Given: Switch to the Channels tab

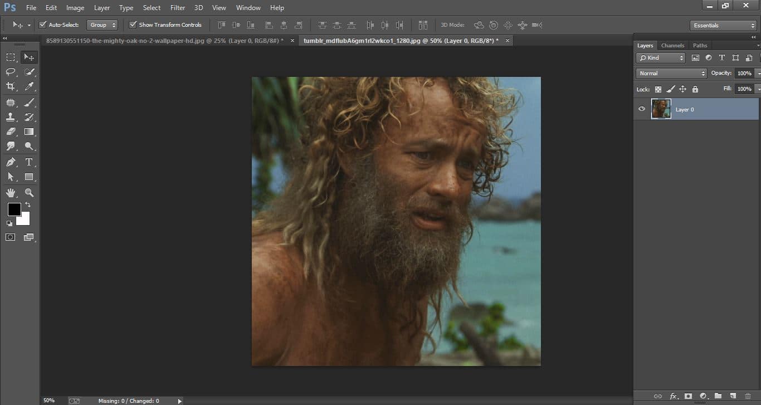Looking at the screenshot, I should (672, 45).
